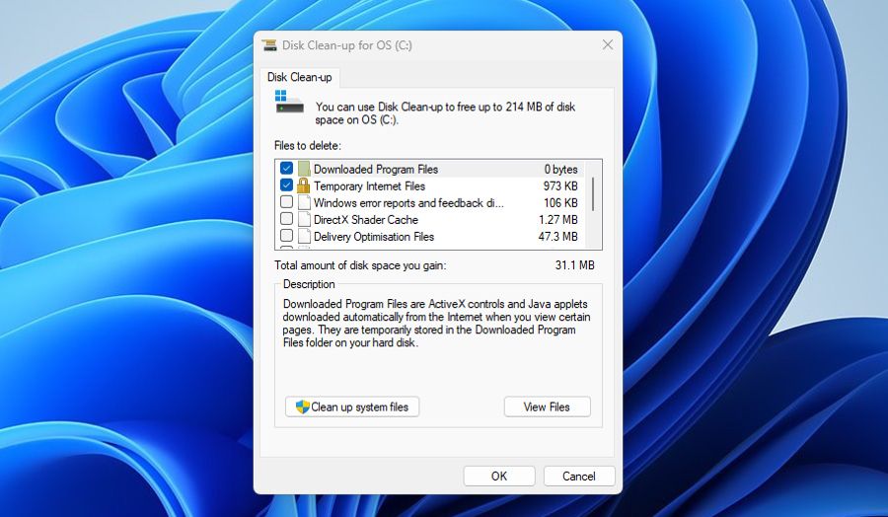The image size is (888, 517).
Task: Check the Delivery Optimisation Files checkbox
Action: (286, 236)
